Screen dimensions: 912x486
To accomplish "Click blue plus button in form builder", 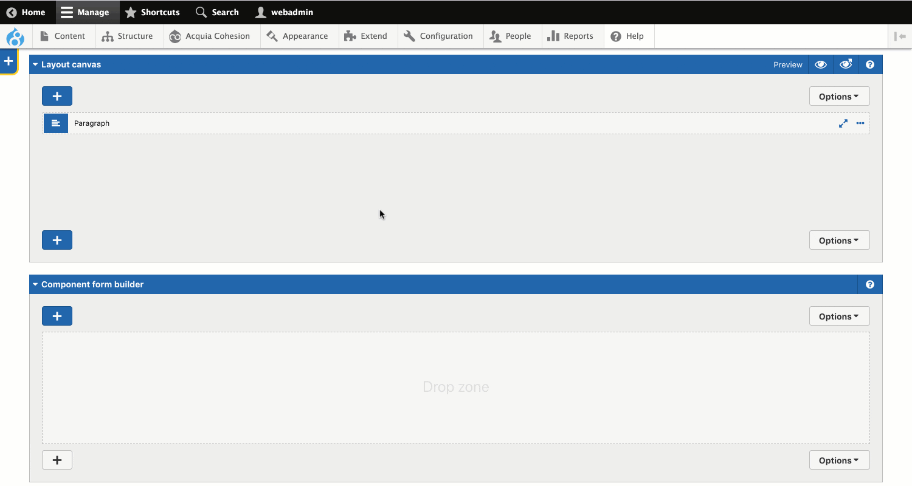I will (x=57, y=316).
